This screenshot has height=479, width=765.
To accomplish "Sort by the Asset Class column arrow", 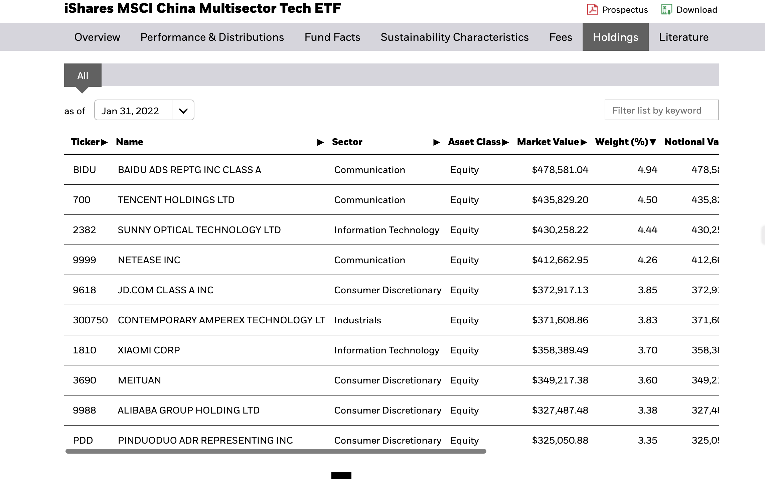I will click(505, 142).
